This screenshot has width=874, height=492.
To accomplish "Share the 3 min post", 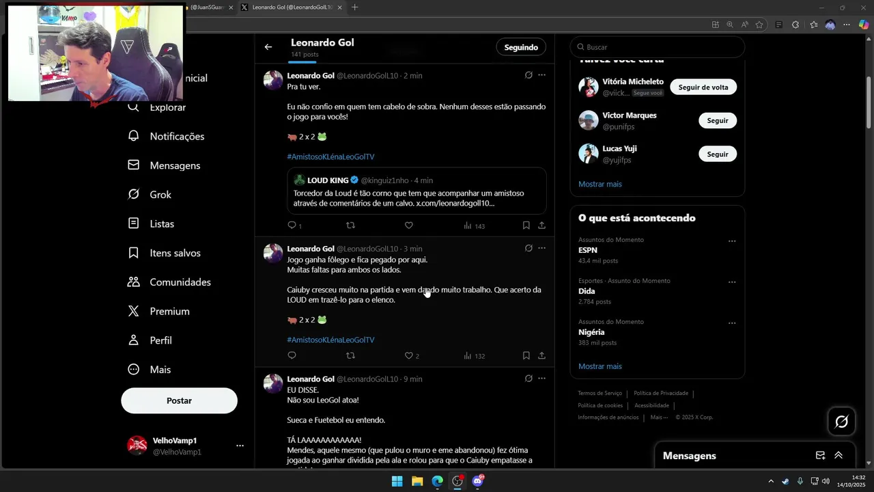I will [541, 355].
